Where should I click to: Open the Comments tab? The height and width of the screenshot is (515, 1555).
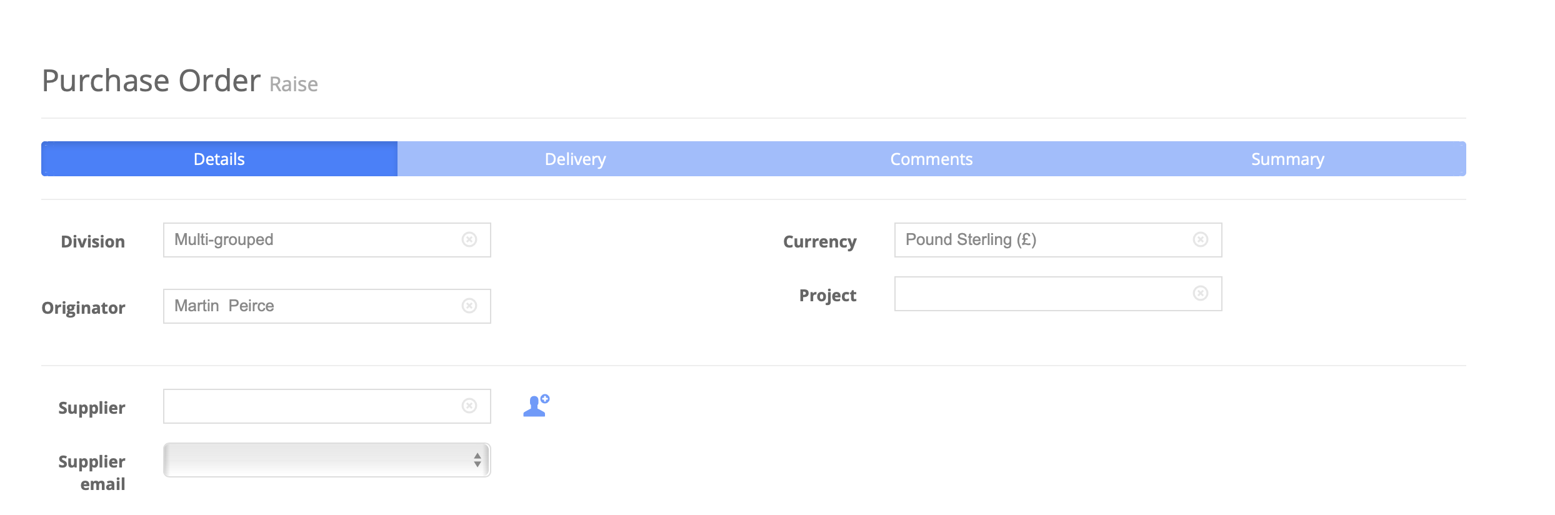931,159
